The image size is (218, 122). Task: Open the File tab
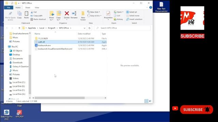[x=9, y=7]
